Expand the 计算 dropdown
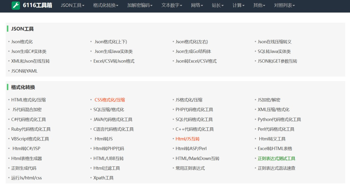This screenshot has height=186, width=350. pos(238,5)
